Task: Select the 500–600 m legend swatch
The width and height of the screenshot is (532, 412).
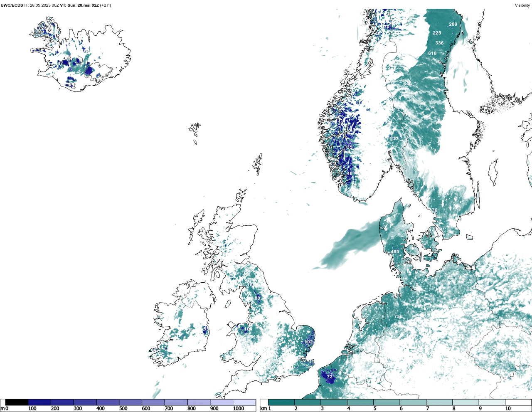Action: tap(131, 402)
